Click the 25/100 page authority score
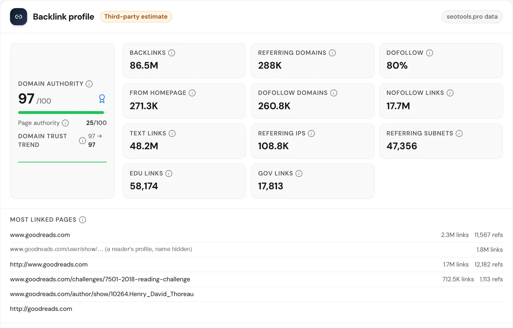Viewport: 513px width, 328px height. pos(97,123)
